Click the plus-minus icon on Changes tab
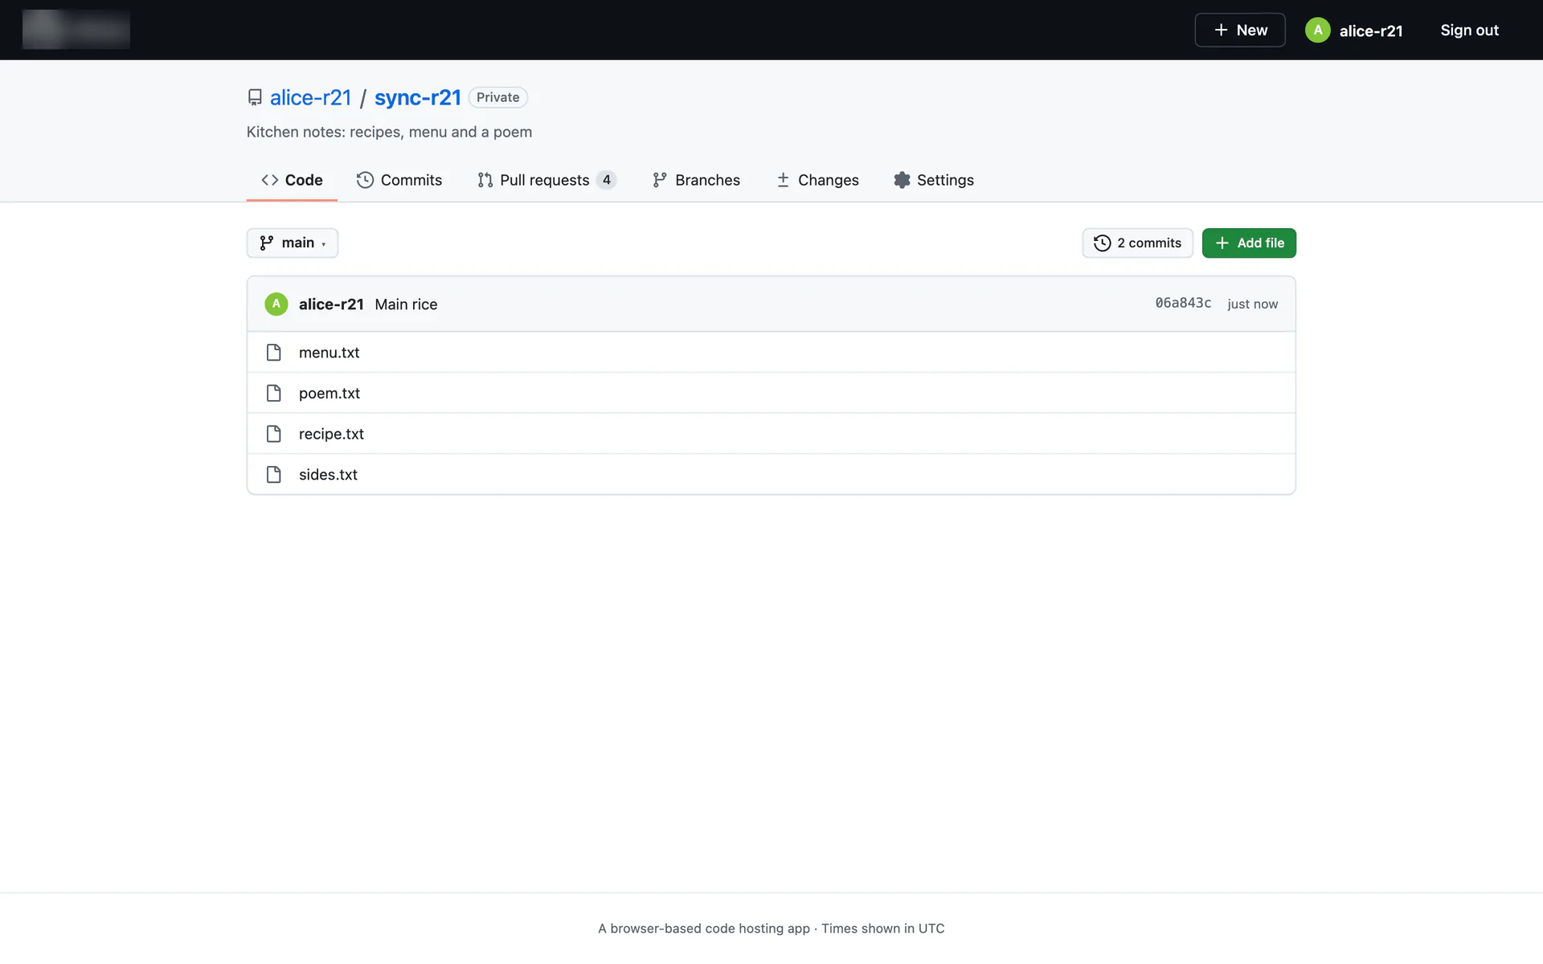This screenshot has width=1543, height=964. tap(783, 180)
